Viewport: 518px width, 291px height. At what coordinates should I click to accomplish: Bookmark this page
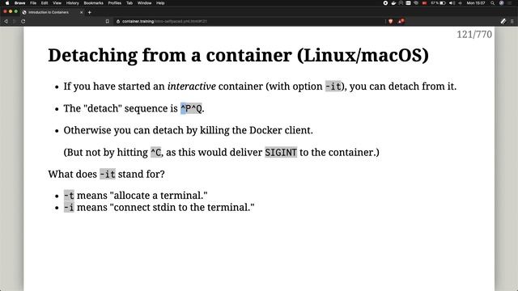[x=108, y=21]
